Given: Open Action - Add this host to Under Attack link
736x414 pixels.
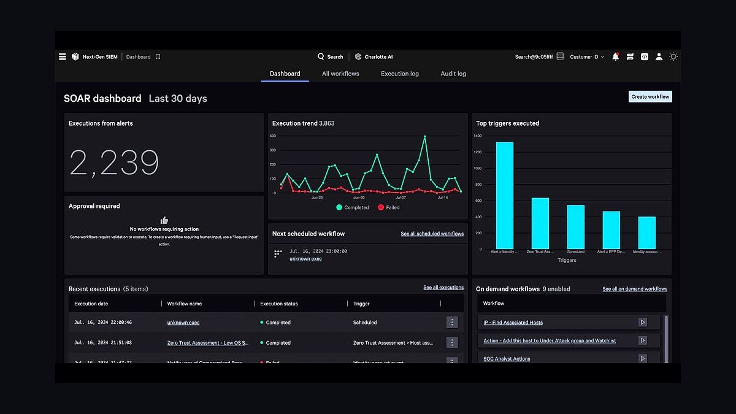Looking at the screenshot, I should pyautogui.click(x=550, y=340).
